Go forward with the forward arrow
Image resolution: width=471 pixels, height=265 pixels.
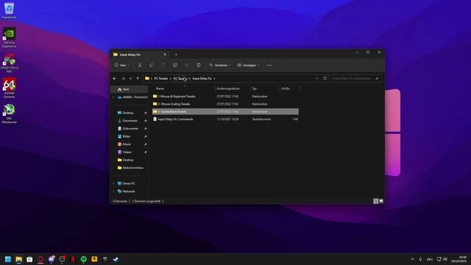point(123,79)
